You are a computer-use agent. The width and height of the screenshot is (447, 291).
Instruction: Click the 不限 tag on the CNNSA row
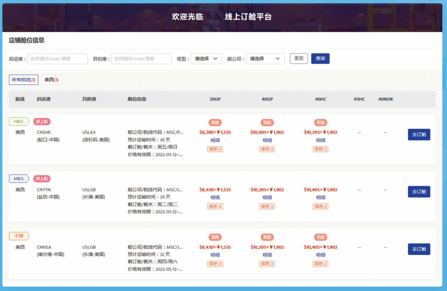point(19,236)
